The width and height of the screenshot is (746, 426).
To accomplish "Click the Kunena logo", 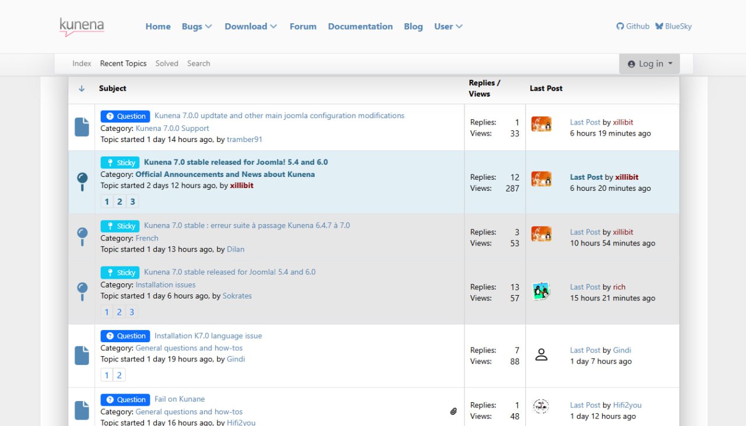I will (x=82, y=26).
